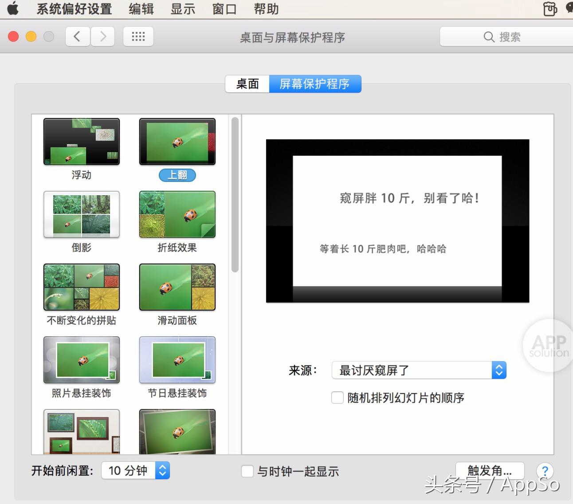
Task: Open the Apple menu icon
Action: [x=13, y=8]
